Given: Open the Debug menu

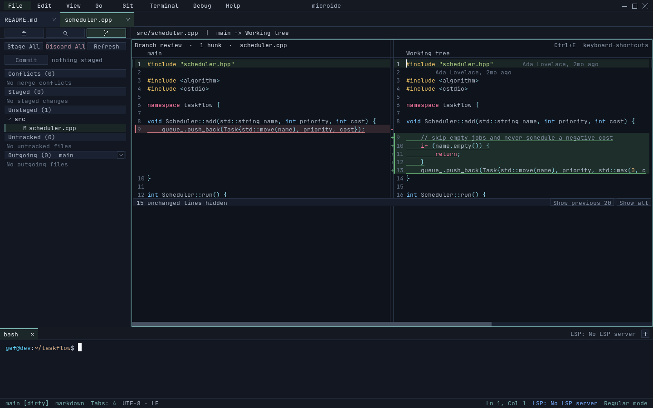Looking at the screenshot, I should point(202,6).
